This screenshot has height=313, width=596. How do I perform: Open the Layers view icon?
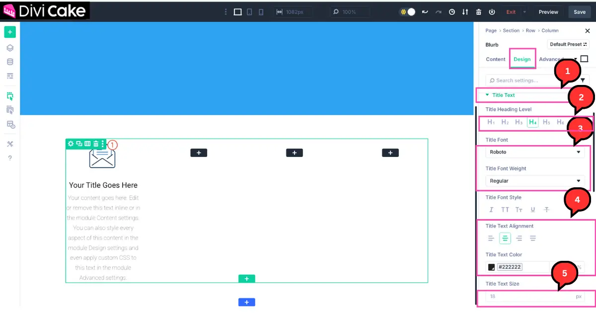click(10, 48)
